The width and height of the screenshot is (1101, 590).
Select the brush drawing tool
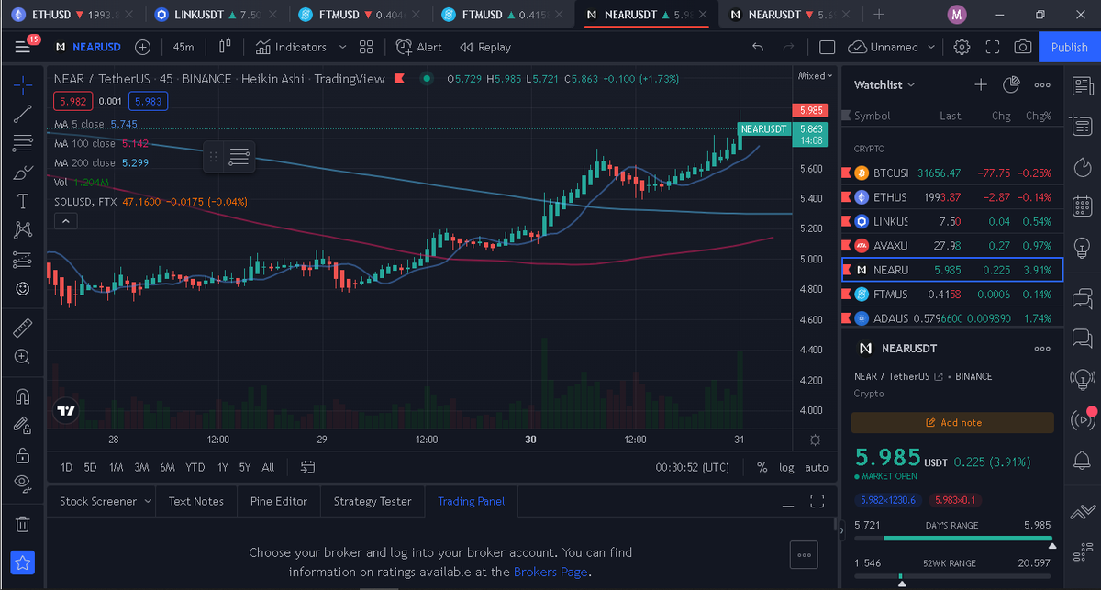pyautogui.click(x=23, y=173)
